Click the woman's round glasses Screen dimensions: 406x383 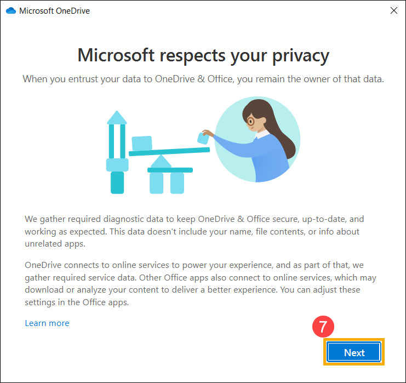tap(250, 121)
